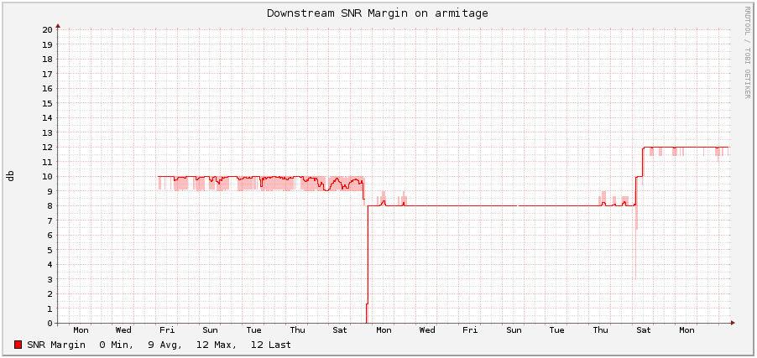Image resolution: width=757 pixels, height=358 pixels.
Task: Click the y-axis label '3'
Action: tap(50, 279)
